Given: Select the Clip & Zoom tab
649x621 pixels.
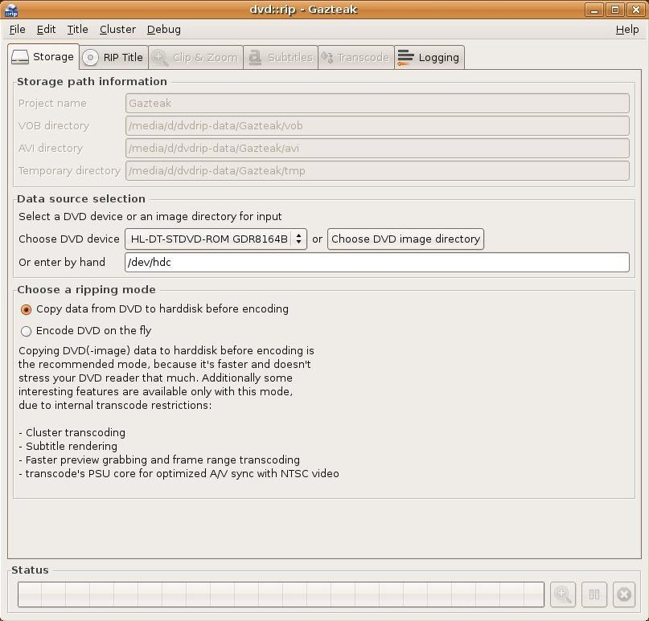Looking at the screenshot, I should (x=195, y=58).
